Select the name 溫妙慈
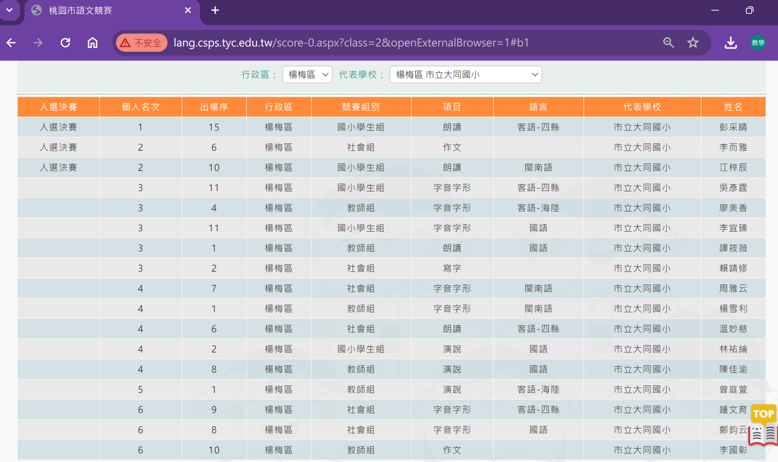Viewport: 778px width, 462px height. (x=734, y=329)
